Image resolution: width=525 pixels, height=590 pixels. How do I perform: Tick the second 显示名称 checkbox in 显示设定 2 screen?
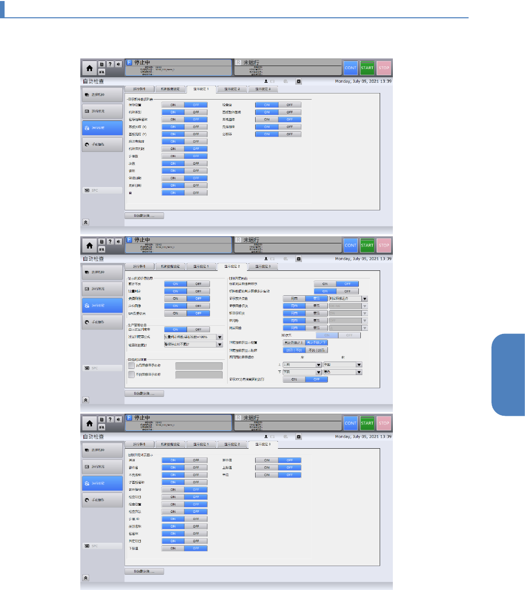(131, 375)
